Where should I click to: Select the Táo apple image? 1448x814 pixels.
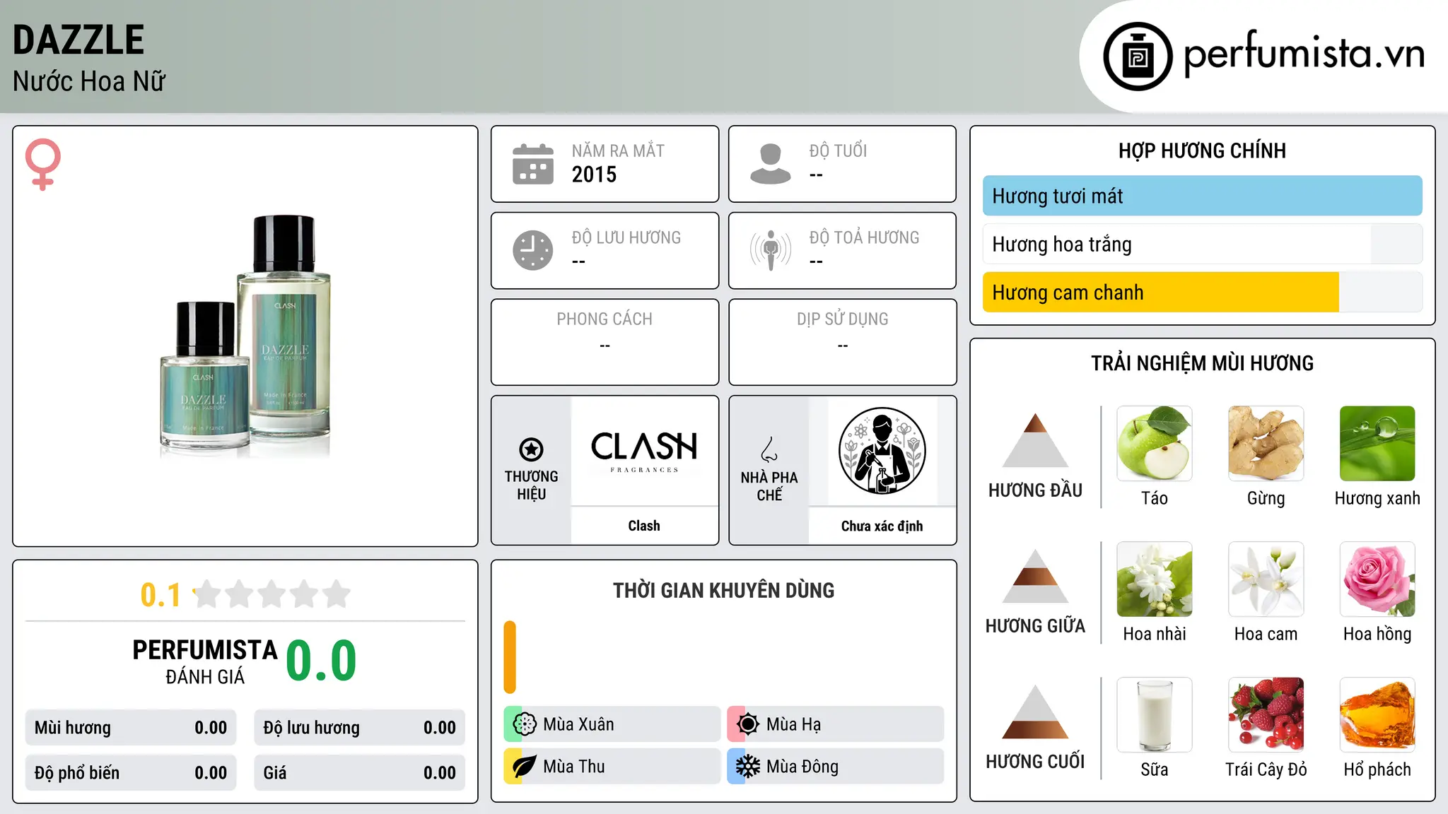tap(1155, 444)
